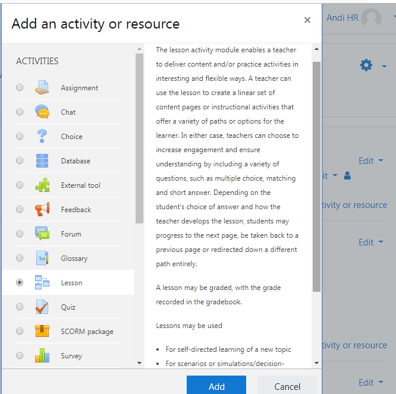Click the Choice question mark icon
The width and height of the screenshot is (396, 394).
click(42, 136)
